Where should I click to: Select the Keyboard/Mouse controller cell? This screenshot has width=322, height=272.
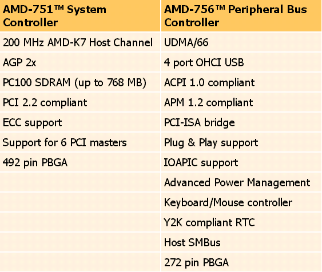click(241, 202)
